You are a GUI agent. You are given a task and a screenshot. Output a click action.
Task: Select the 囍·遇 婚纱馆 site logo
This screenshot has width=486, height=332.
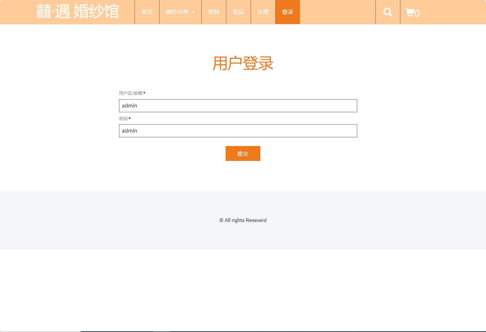pos(78,11)
